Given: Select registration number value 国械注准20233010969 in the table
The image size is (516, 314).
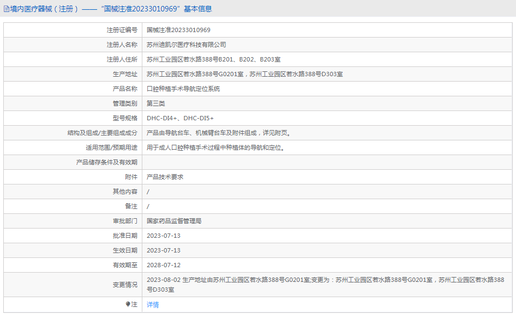Looking at the screenshot, I should 178,30.
